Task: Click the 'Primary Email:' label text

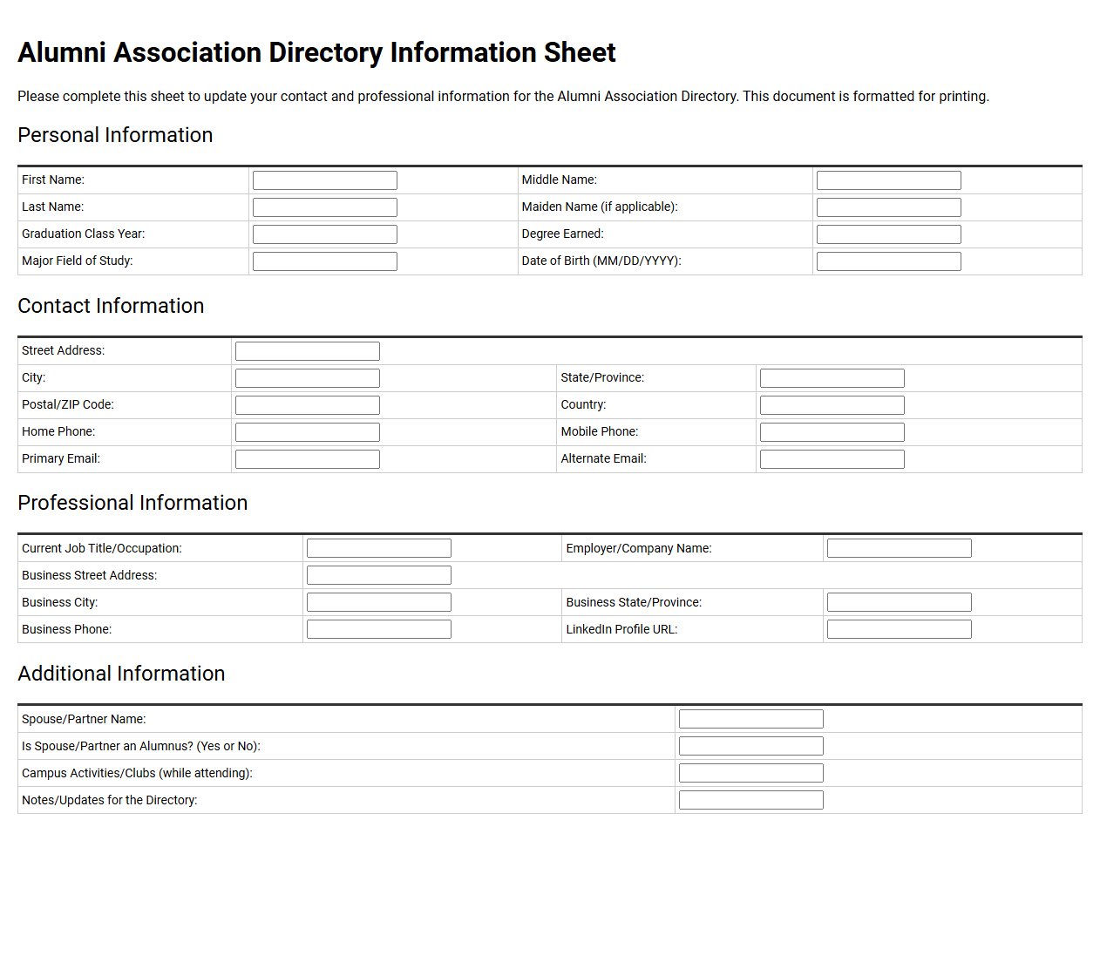Action: (61, 458)
